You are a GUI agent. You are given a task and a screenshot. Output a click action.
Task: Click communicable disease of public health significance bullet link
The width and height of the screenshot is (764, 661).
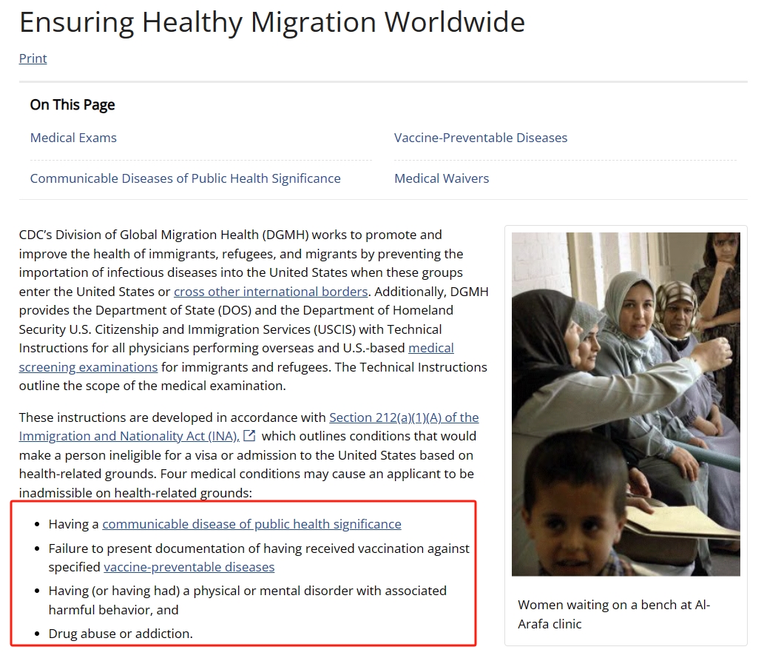pyautogui.click(x=251, y=524)
